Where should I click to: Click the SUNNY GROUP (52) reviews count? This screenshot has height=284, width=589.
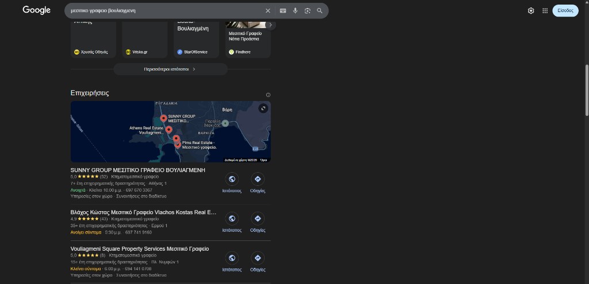coord(104,177)
